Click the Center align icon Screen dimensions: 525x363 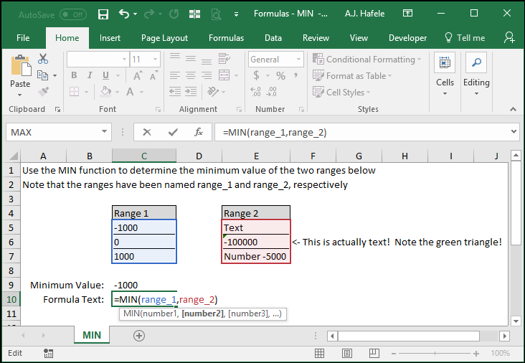pyautogui.click(x=191, y=75)
